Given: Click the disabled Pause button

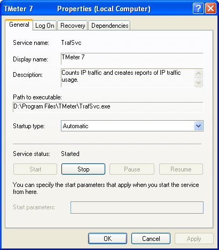Looking at the screenshot, I should point(132,169).
